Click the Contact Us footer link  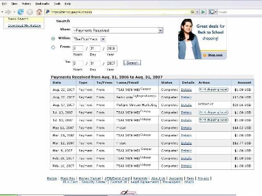(118, 182)
